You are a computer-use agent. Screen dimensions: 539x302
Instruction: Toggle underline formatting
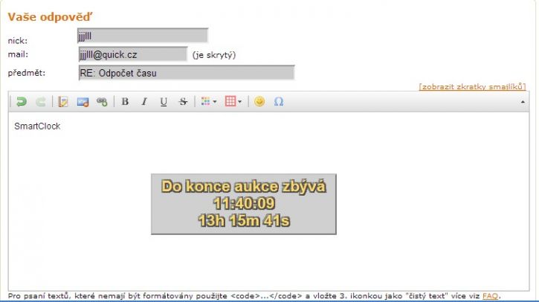coord(164,102)
